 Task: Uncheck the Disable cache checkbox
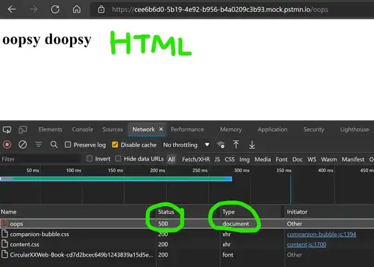click(115, 145)
